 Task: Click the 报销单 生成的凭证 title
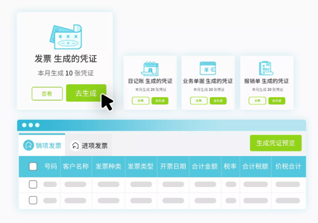(x=266, y=81)
